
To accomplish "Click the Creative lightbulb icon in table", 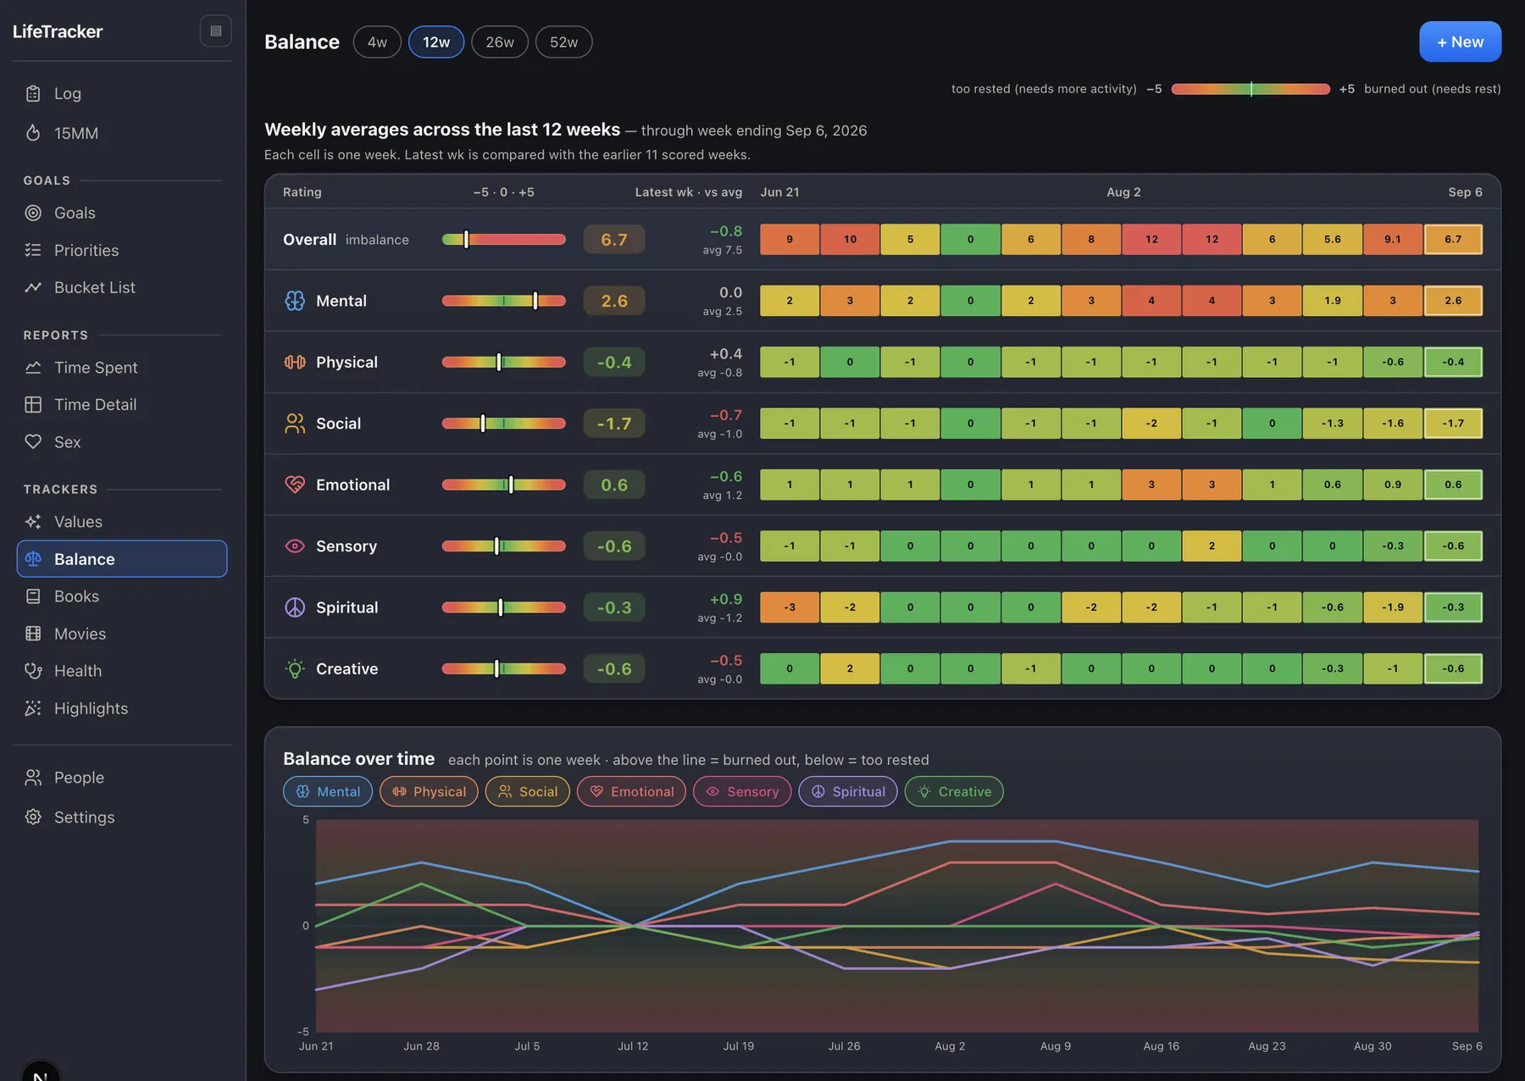I will click(x=295, y=668).
